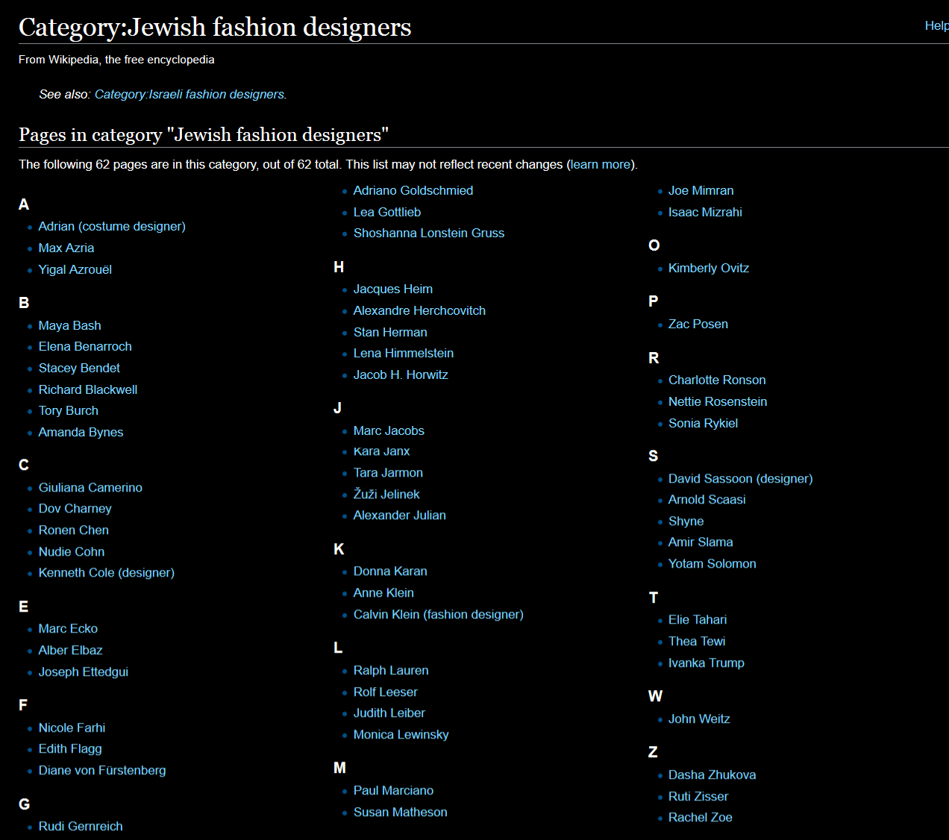The image size is (949, 840).
Task: Open Category:Israeli fashion designers link
Action: [190, 94]
